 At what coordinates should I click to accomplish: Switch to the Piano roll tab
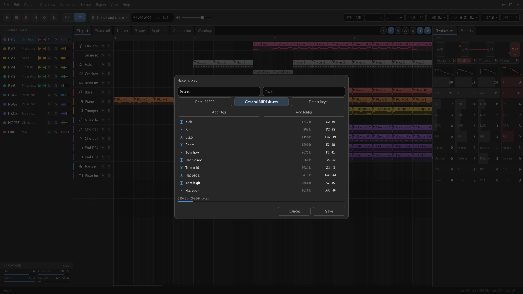[102, 31]
